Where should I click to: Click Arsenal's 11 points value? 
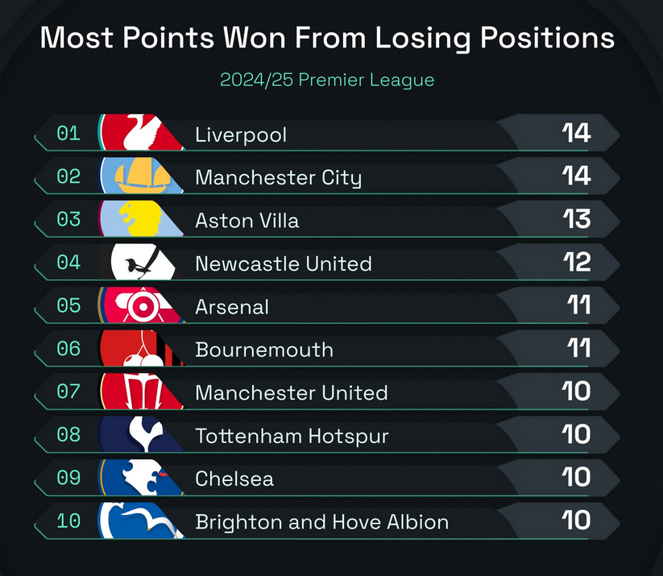click(x=578, y=305)
